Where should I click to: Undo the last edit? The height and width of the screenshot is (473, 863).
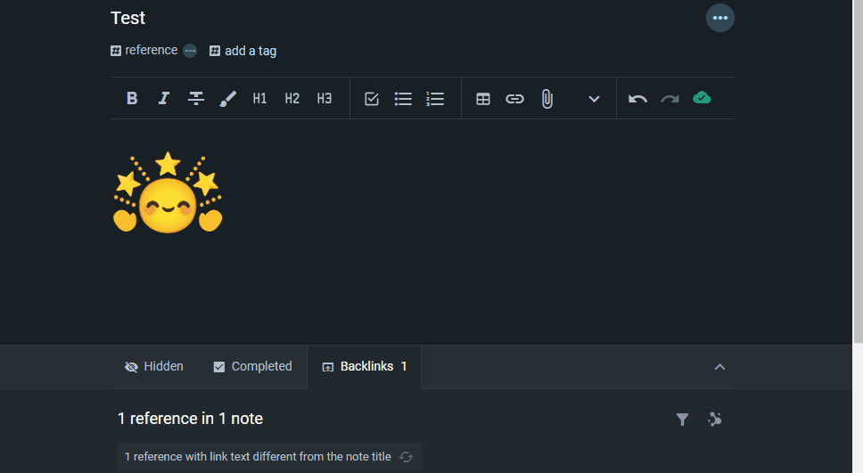tap(637, 99)
